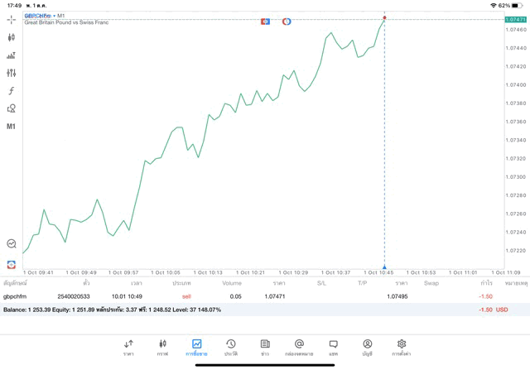Click the blue-red flag marker atop chart
The image size is (530, 370).
tap(265, 22)
